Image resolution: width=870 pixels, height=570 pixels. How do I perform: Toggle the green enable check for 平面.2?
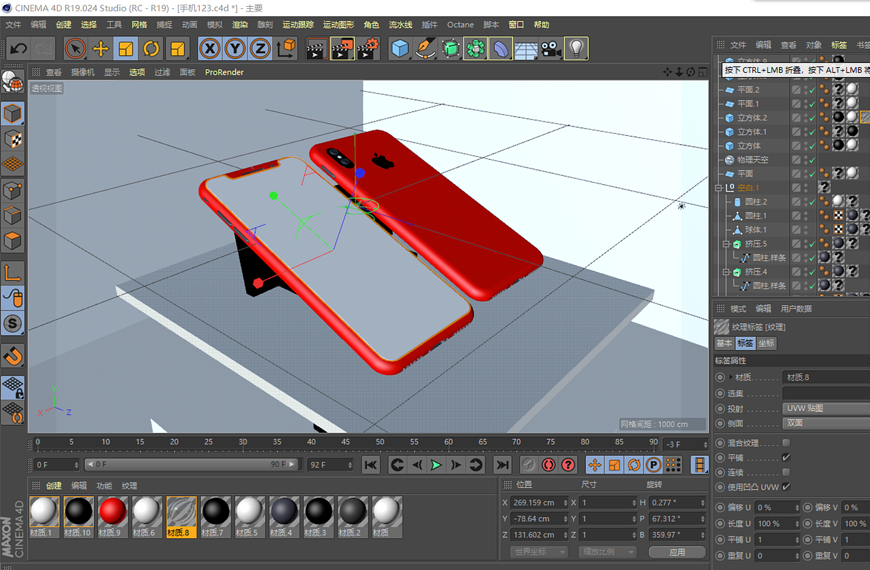tap(812, 90)
